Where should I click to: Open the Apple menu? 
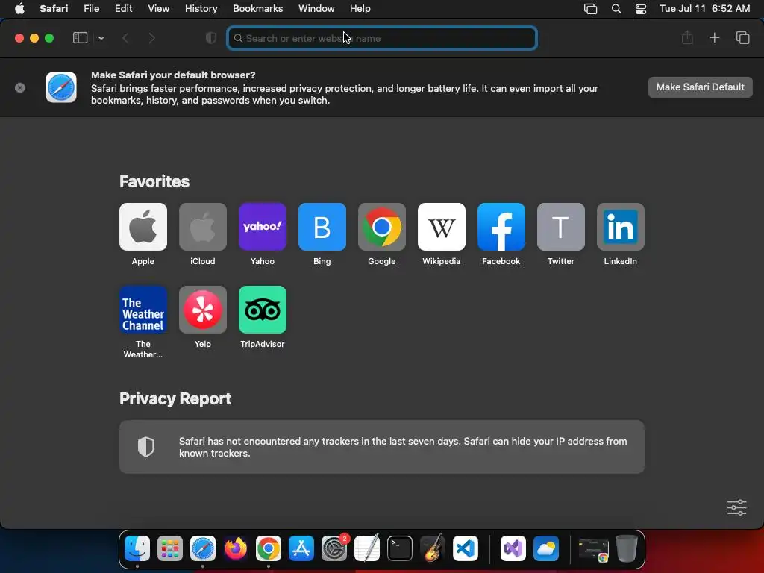click(19, 8)
